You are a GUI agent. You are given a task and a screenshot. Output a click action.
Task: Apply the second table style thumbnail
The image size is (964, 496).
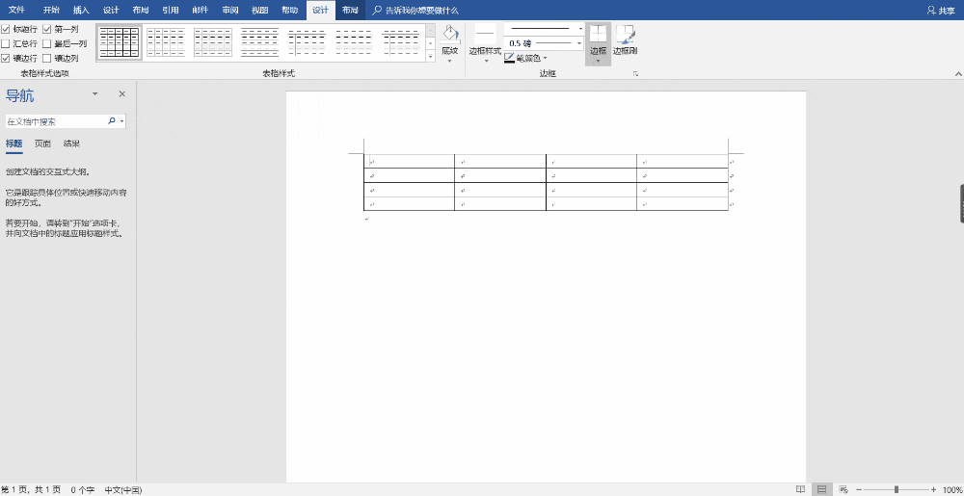tap(166, 42)
